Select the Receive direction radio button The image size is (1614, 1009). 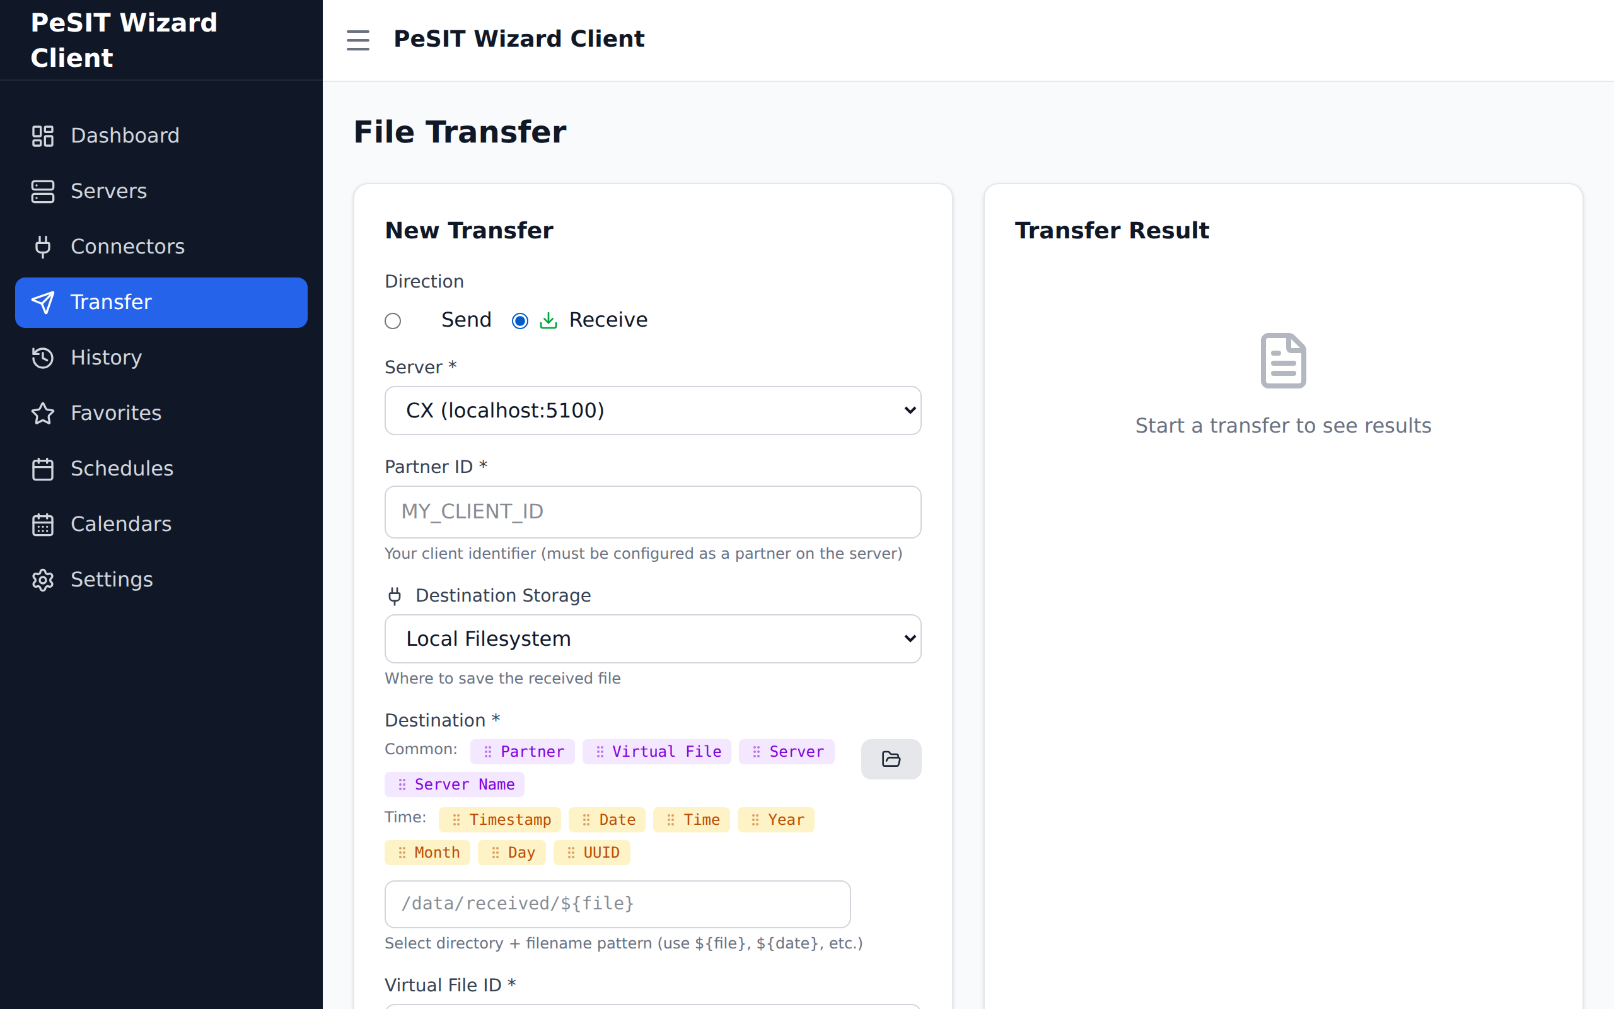tap(520, 321)
